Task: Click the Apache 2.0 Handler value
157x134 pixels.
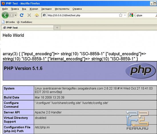Action: [x=48, y=112]
